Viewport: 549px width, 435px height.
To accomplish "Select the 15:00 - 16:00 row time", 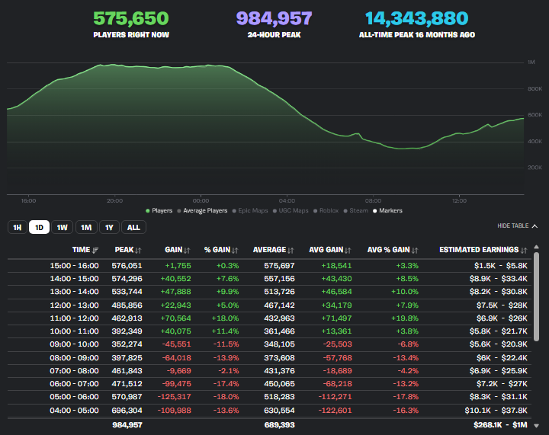I will coord(74,266).
